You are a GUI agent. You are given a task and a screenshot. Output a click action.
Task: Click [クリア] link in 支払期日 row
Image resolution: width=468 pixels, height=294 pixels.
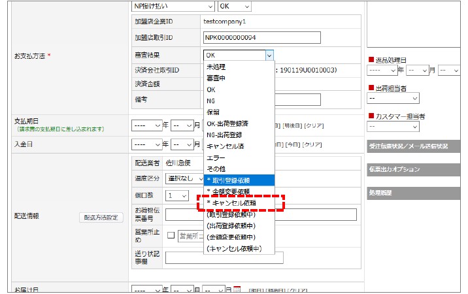pyautogui.click(x=314, y=125)
